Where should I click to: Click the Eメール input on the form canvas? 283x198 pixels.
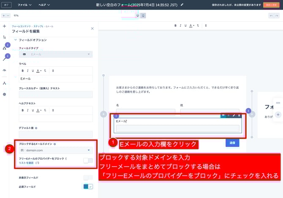pos(177,128)
